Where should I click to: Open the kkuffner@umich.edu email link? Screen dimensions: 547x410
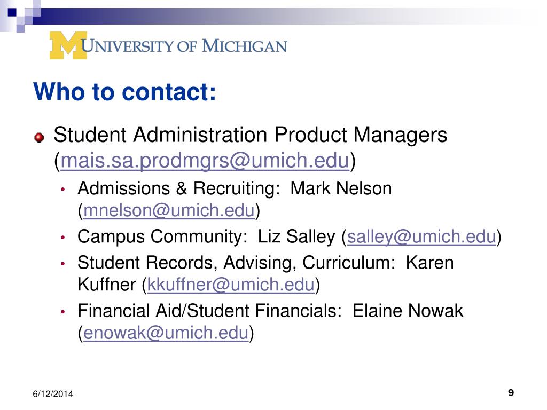(x=231, y=285)
